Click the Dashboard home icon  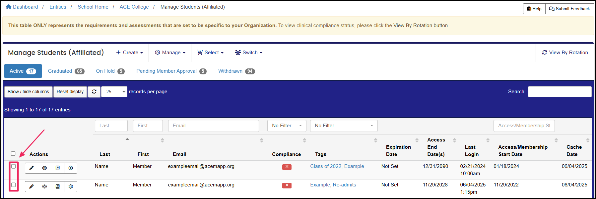(9, 7)
